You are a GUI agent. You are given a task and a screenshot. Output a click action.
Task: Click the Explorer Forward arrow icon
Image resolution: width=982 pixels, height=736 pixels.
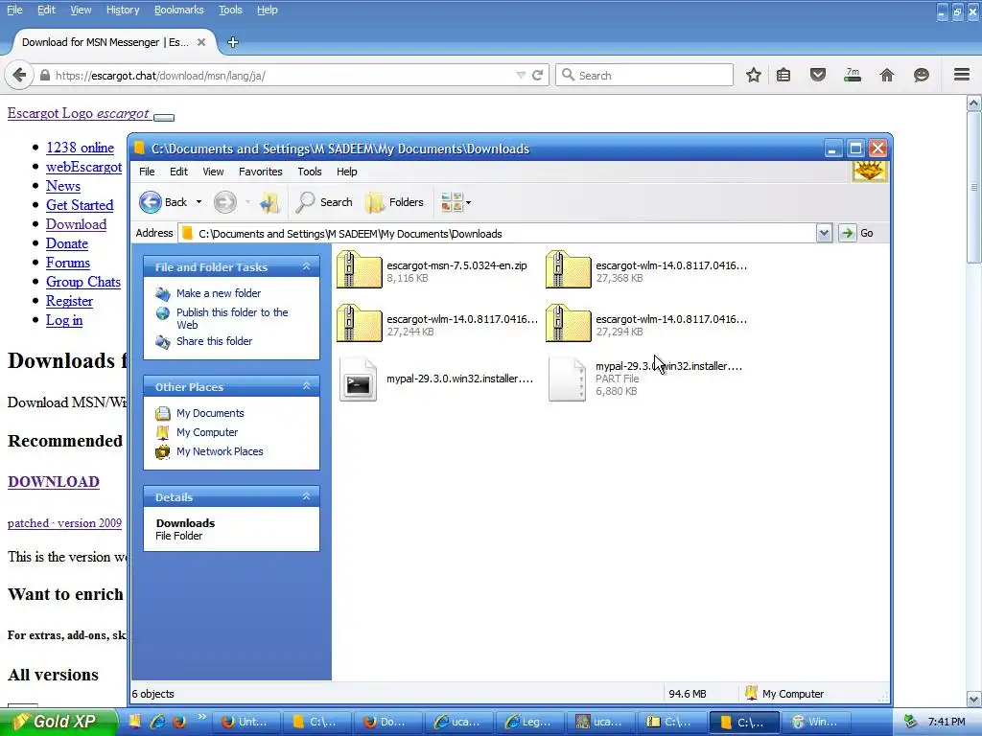click(x=224, y=202)
